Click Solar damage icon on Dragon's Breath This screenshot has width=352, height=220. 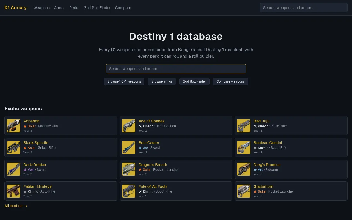(140, 170)
